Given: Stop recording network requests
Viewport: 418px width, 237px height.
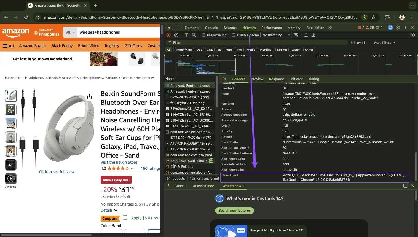Looking at the screenshot, I should pos(168,35).
